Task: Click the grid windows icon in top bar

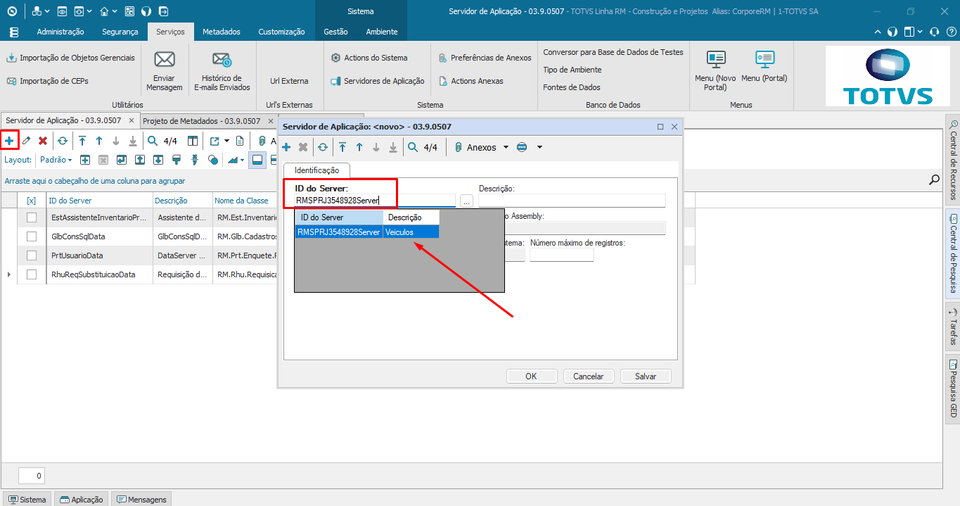Action: pyautogui.click(x=129, y=11)
